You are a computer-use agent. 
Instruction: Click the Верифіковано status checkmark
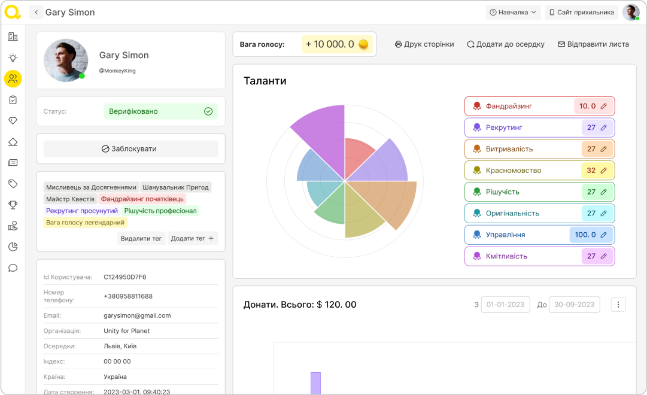click(208, 111)
